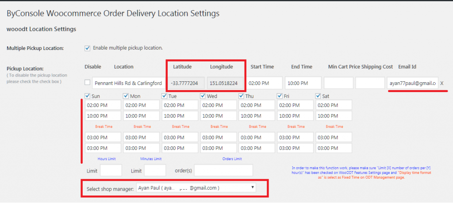
Task: Edit Tuesday opening time 02:00 PM
Action: click(180, 105)
